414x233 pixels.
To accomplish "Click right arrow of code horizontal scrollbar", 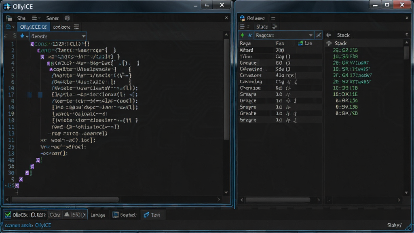I will coord(219,199).
